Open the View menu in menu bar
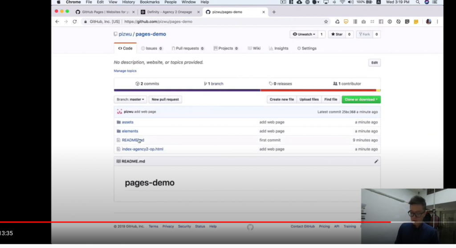The image size is (456, 248). point(113,2)
